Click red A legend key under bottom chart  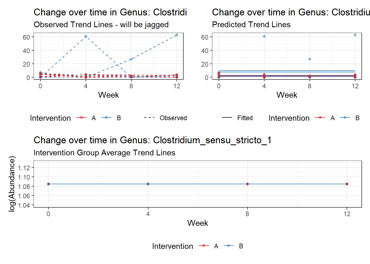tap(204, 246)
